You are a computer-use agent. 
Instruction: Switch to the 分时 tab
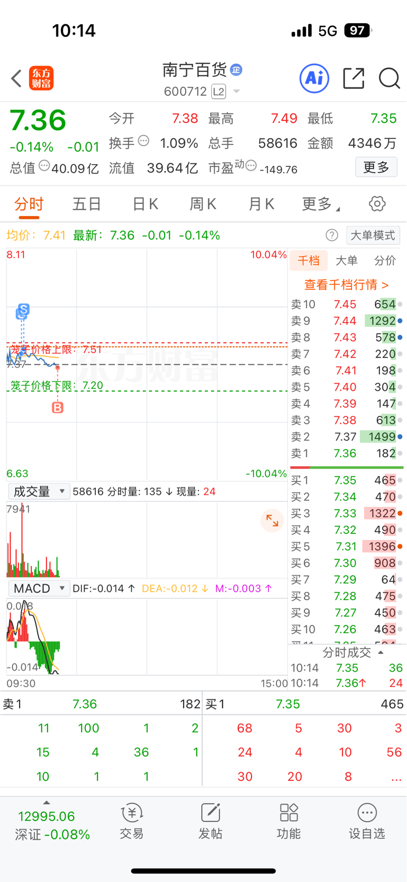[29, 204]
